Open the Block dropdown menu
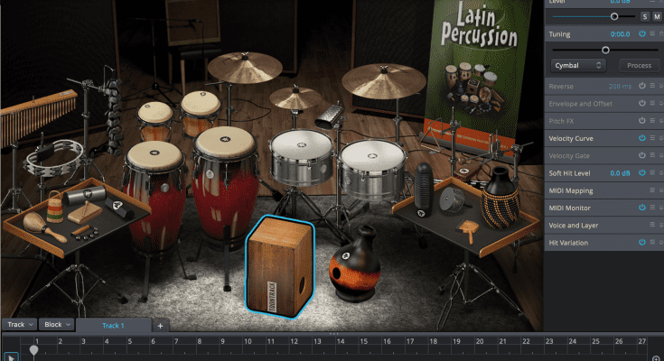 [x=56, y=325]
